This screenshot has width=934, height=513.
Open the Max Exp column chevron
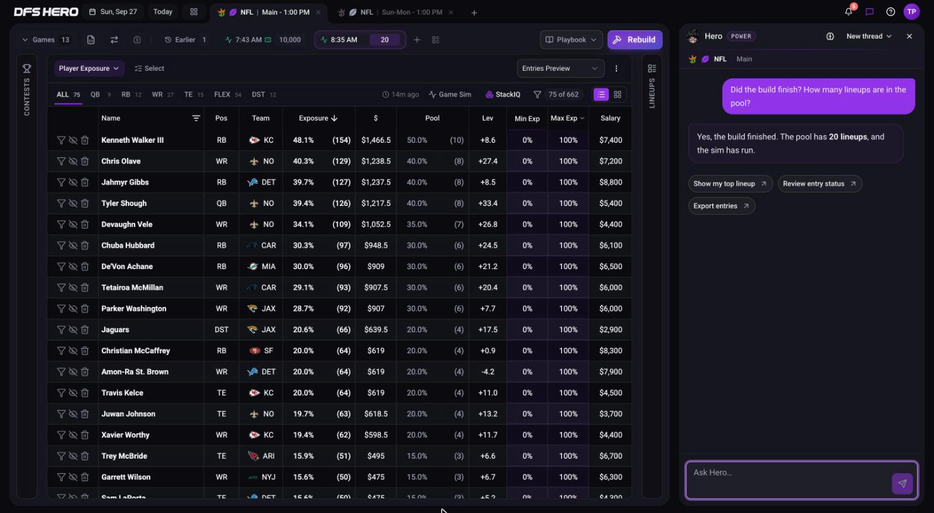click(582, 118)
